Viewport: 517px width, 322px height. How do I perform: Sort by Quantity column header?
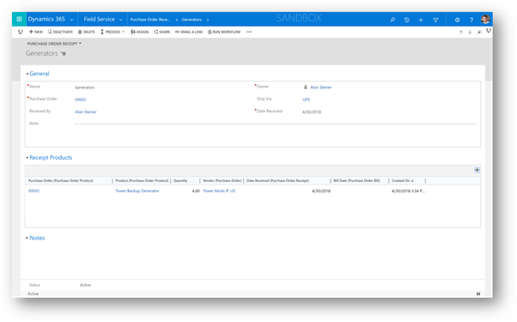(x=180, y=180)
